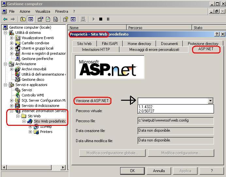Choose version 2.0.50727 from list

click(176, 111)
